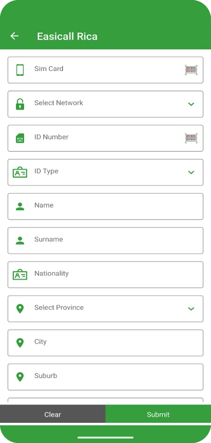
Task: Tap the padlock icon beside Select Network
Action: tap(20, 104)
